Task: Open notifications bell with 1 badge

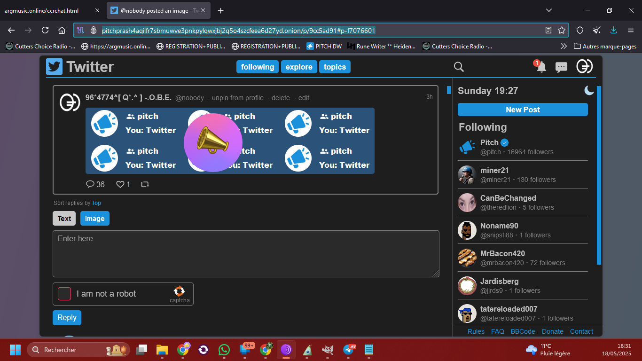Action: tap(541, 67)
